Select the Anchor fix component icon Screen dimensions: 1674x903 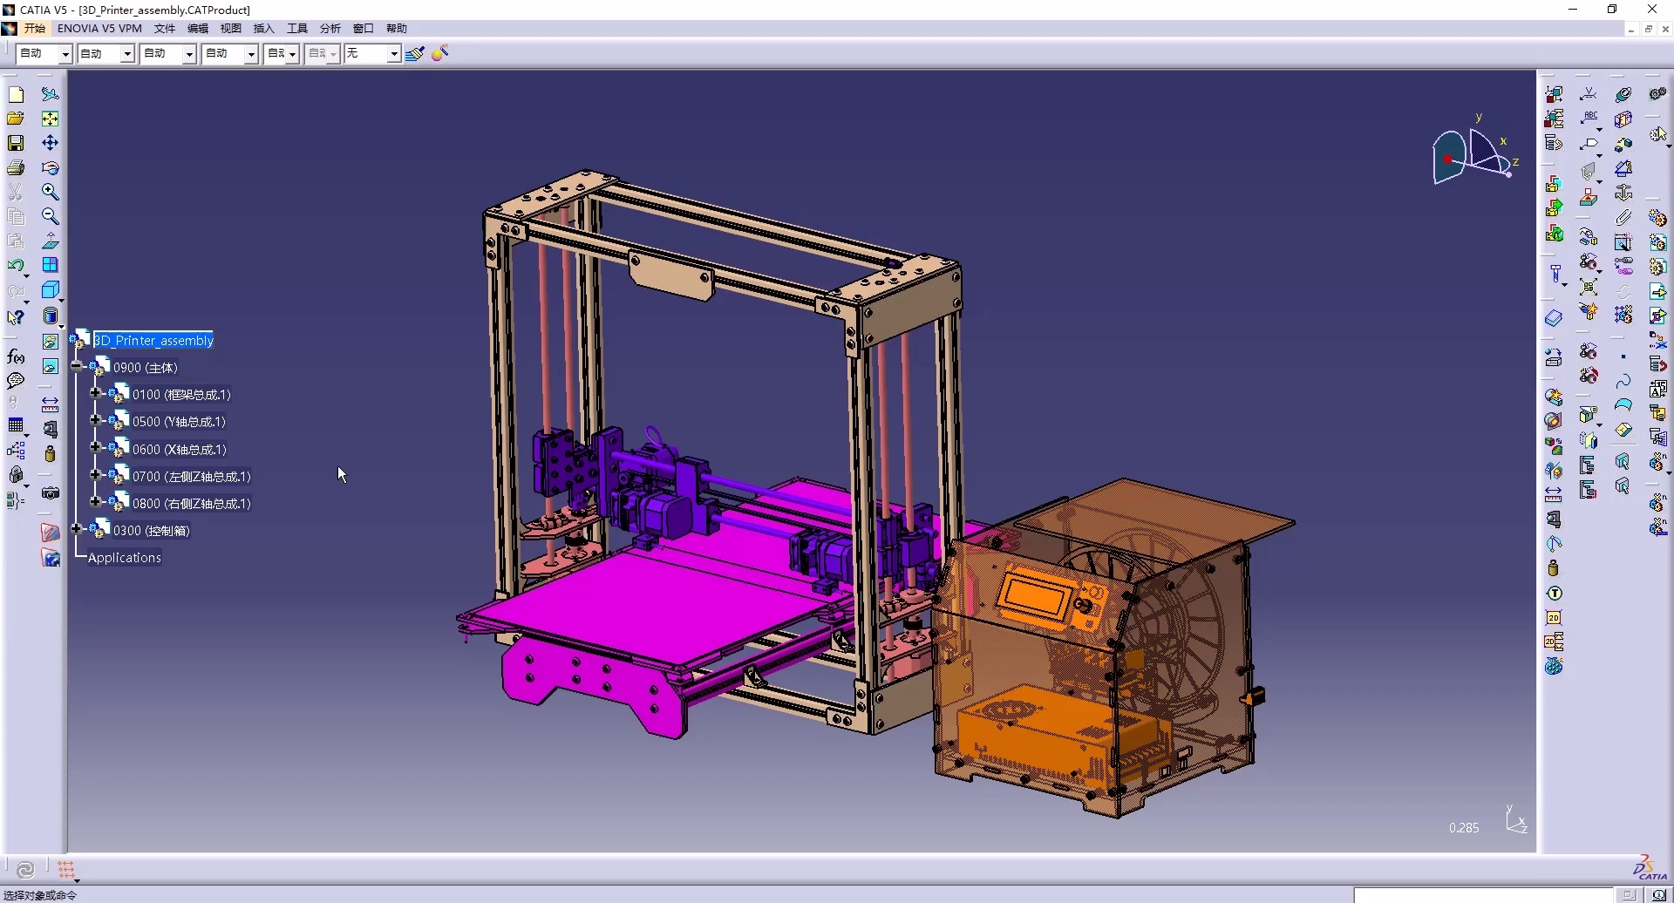coord(1623,193)
